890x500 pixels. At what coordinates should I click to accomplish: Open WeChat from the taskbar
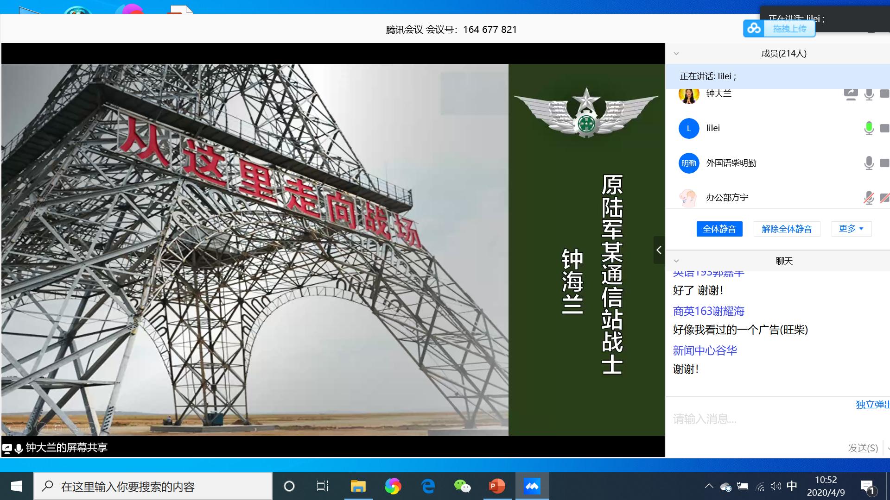[462, 486]
